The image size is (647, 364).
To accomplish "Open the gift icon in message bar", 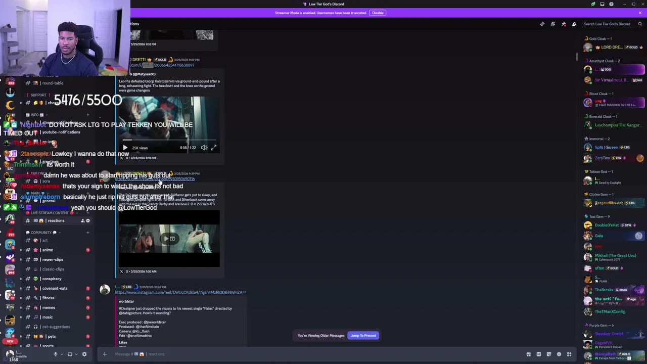I will (529, 354).
